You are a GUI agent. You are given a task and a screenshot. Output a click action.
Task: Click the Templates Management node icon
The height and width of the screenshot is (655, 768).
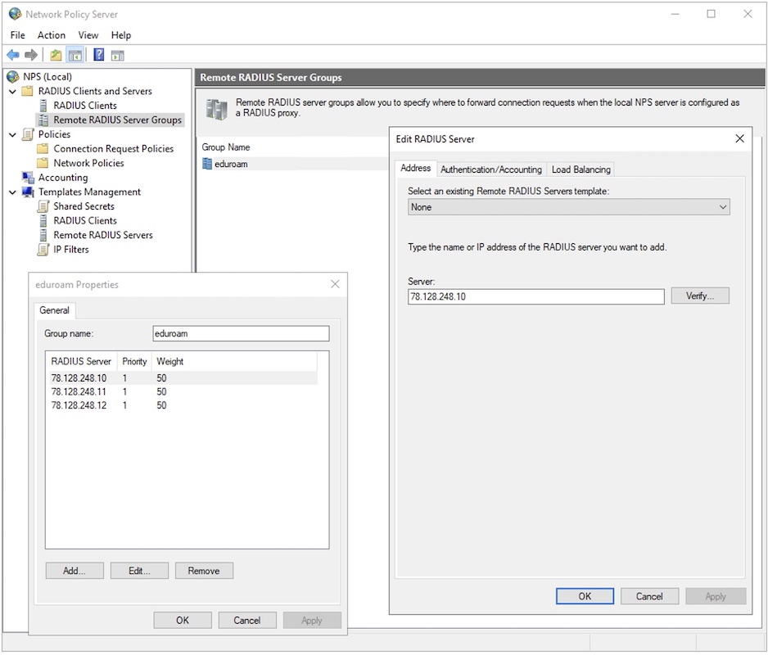[28, 192]
